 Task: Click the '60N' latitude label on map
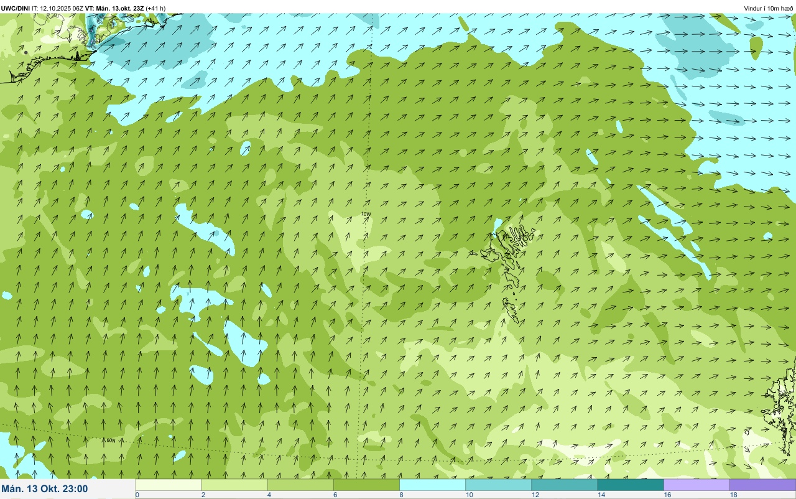coord(111,441)
